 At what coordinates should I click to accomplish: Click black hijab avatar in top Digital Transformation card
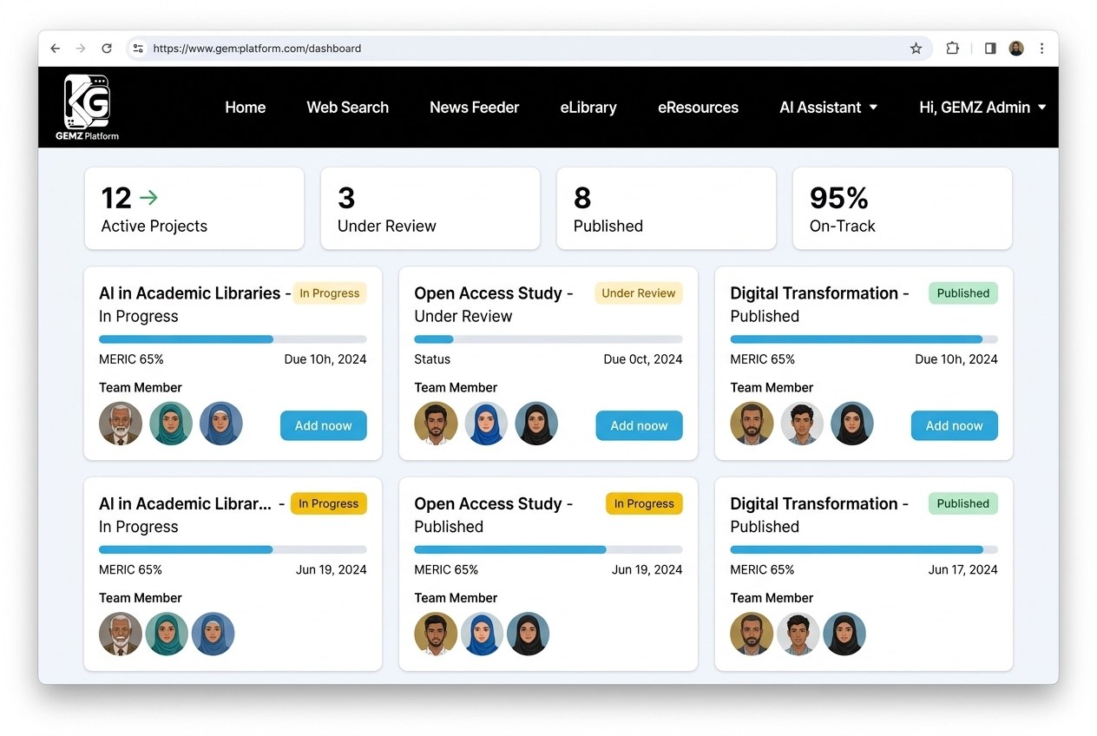point(852,424)
